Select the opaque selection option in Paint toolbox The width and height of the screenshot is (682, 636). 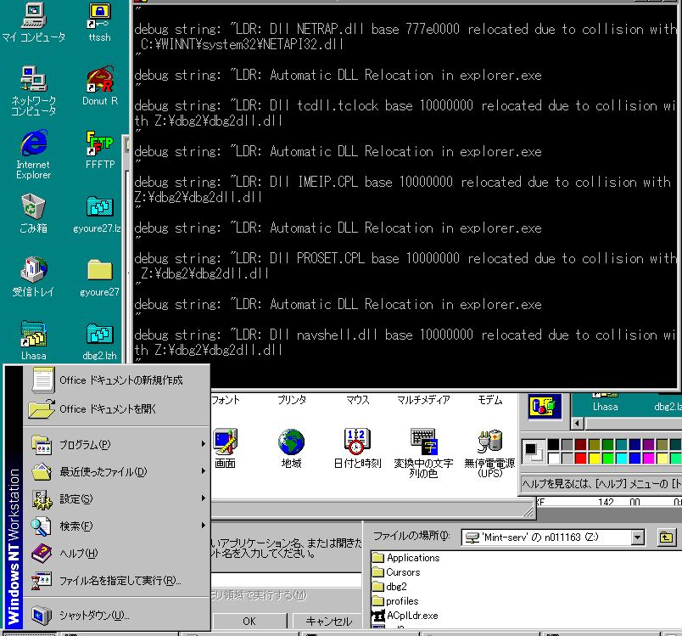click(x=545, y=406)
